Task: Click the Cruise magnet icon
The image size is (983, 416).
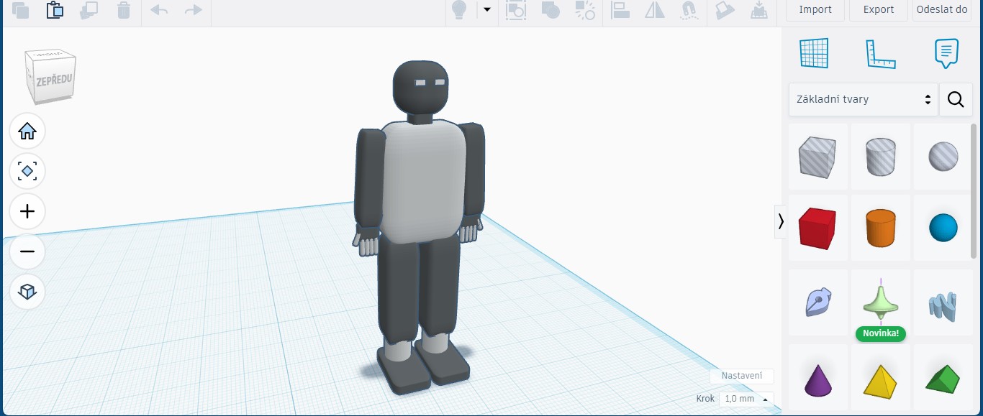Action: (x=689, y=10)
